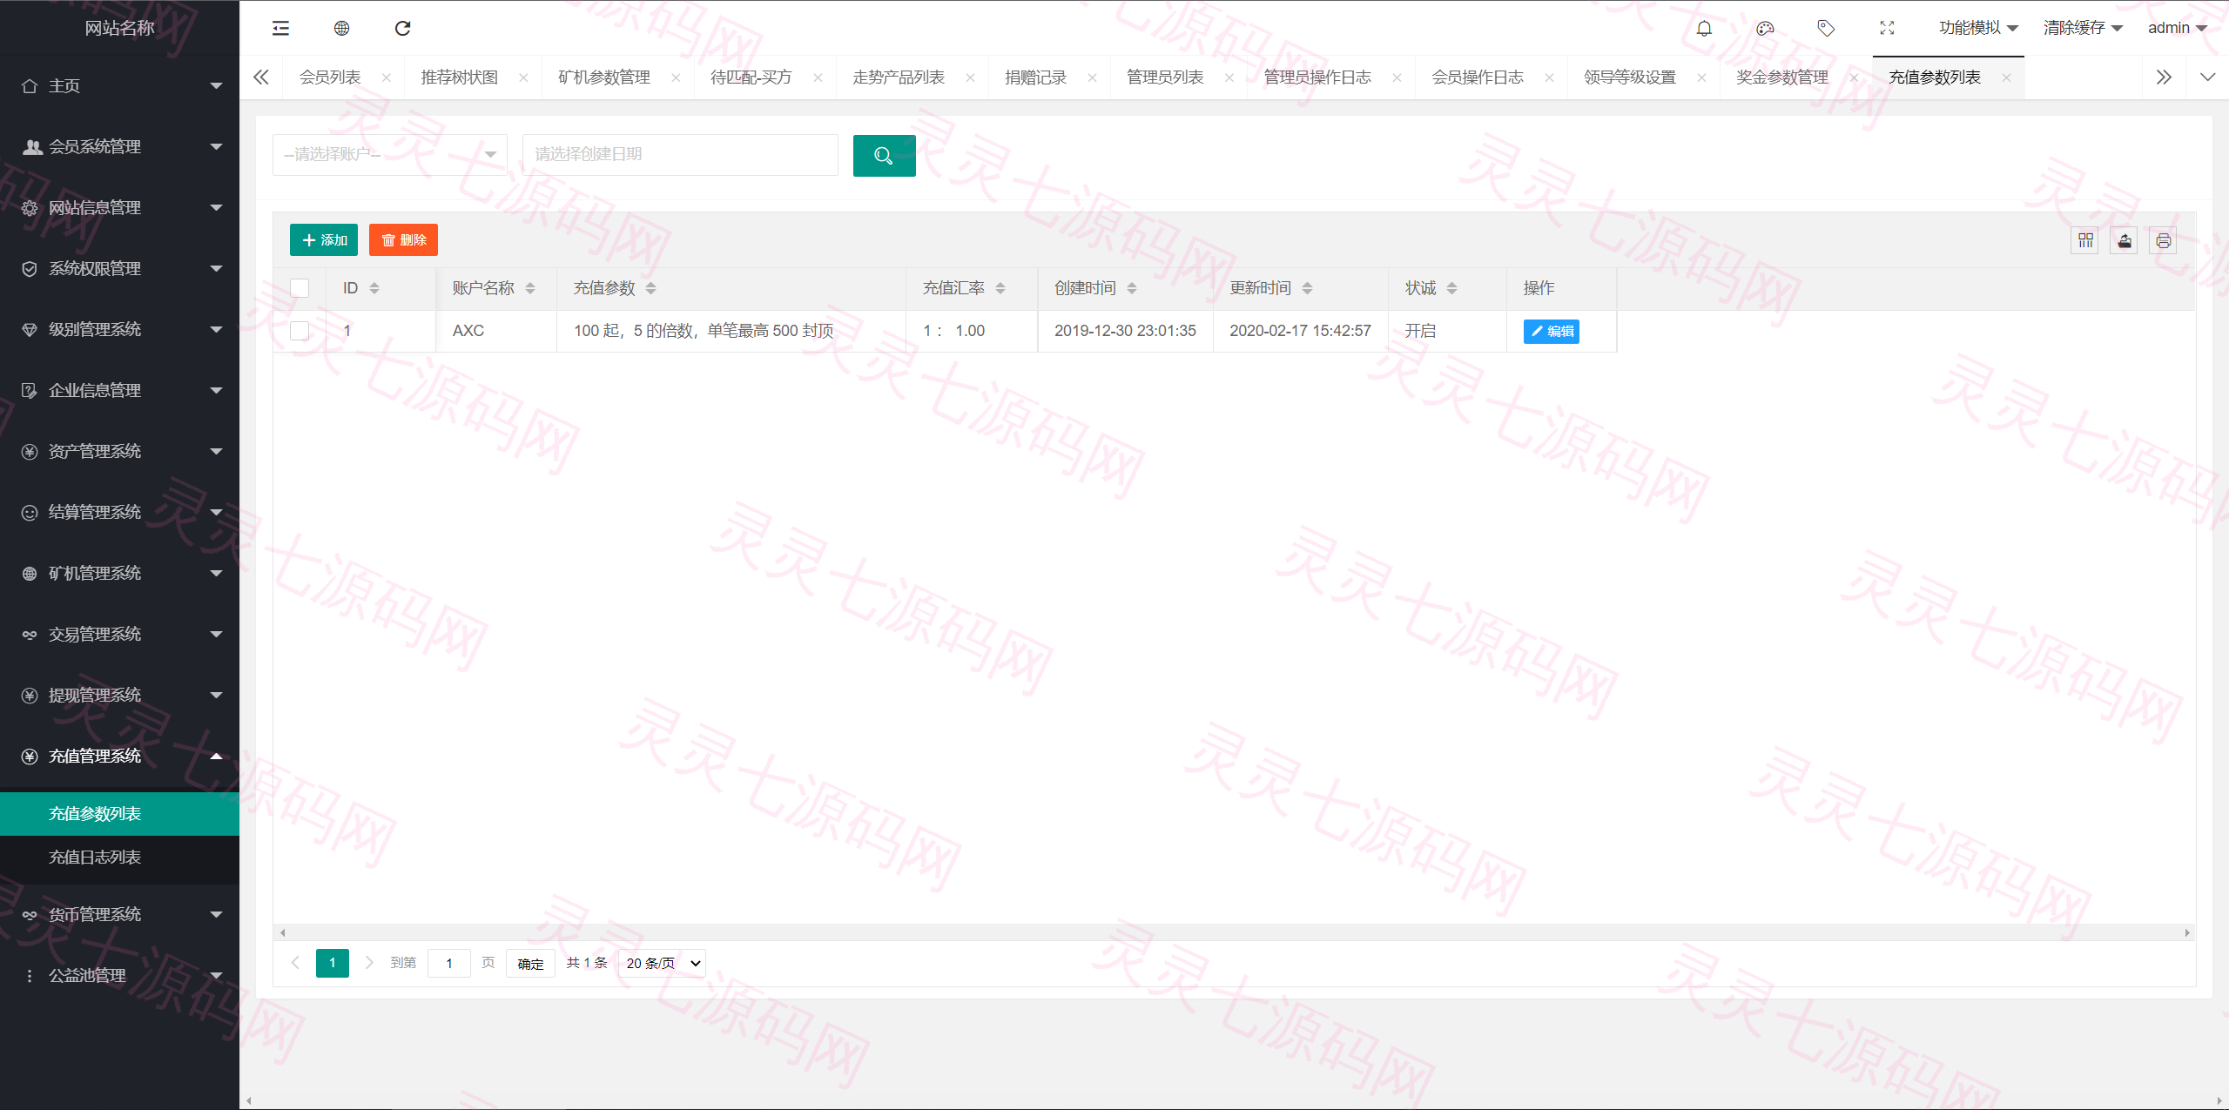Click the 请选择创建日期 date field

[680, 155]
